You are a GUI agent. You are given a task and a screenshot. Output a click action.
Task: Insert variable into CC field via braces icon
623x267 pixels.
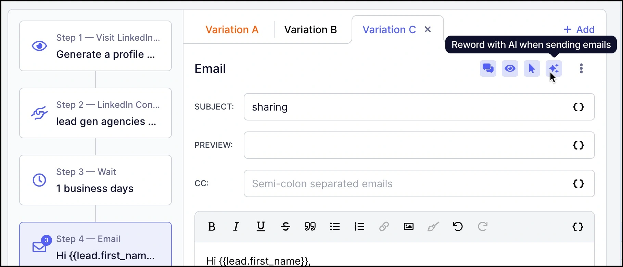578,183
